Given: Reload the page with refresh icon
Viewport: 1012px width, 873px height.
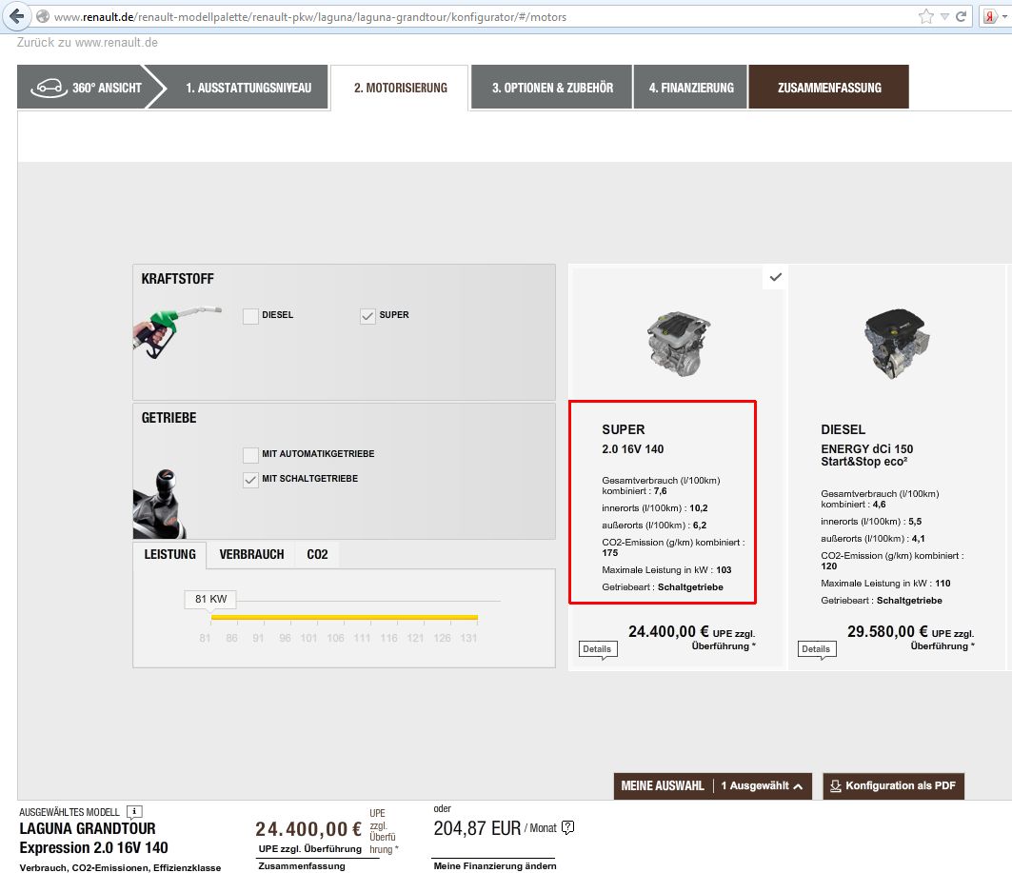Looking at the screenshot, I should tap(962, 17).
